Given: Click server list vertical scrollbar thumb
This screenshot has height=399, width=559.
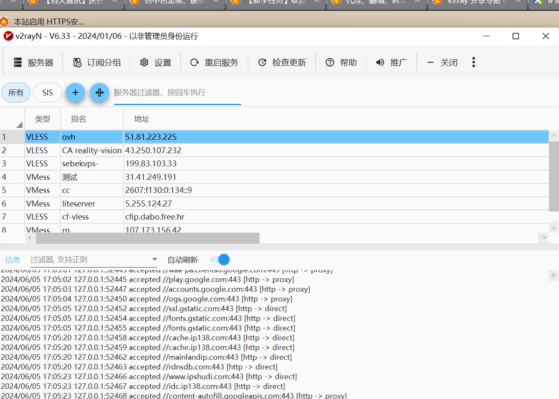Looking at the screenshot, I should tap(554, 176).
